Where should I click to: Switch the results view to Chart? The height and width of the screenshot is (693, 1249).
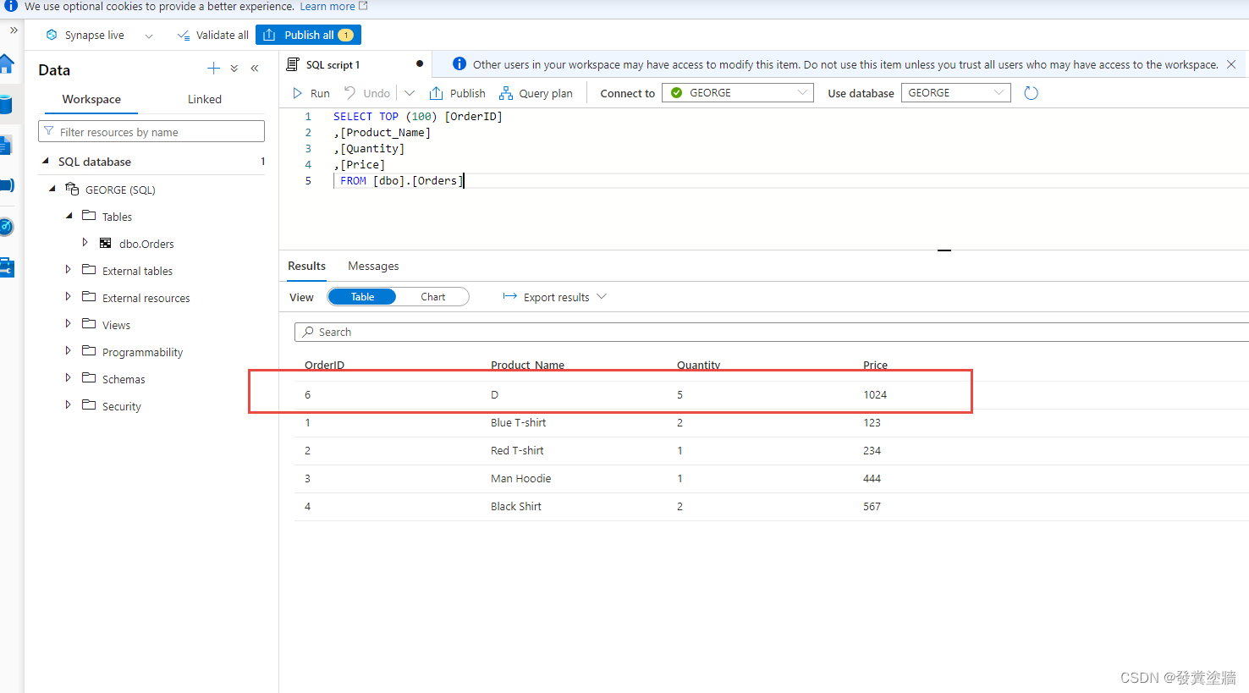point(433,296)
